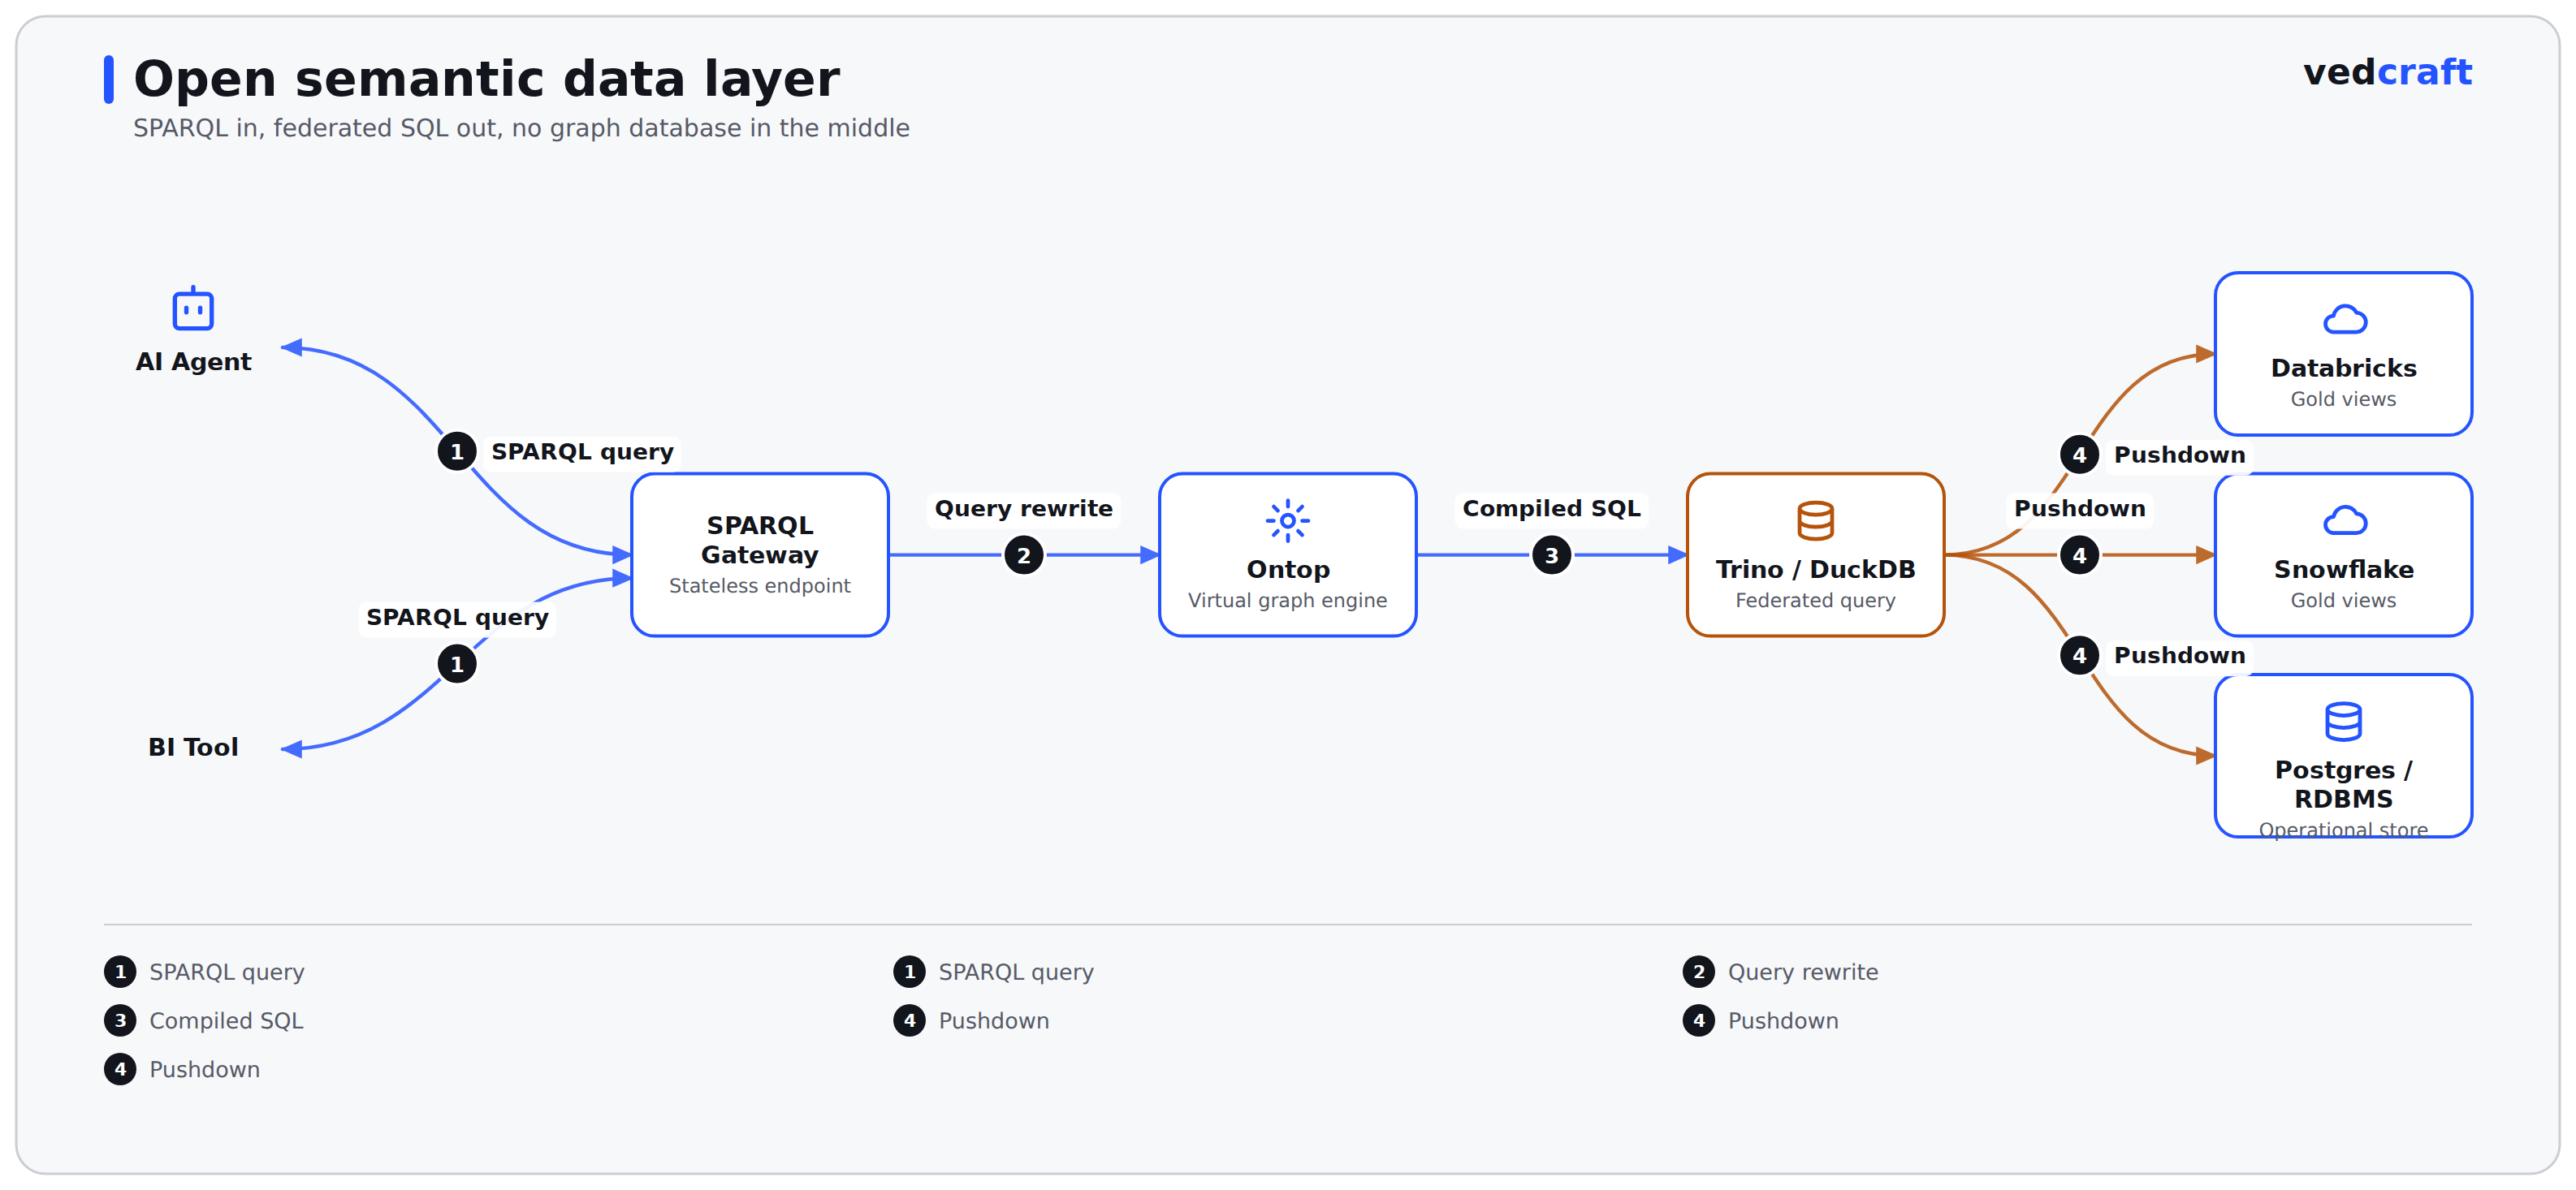The width and height of the screenshot is (2576, 1190).
Task: Click badge 4 on the arrow to Snowflake
Action: pyautogui.click(x=2079, y=555)
